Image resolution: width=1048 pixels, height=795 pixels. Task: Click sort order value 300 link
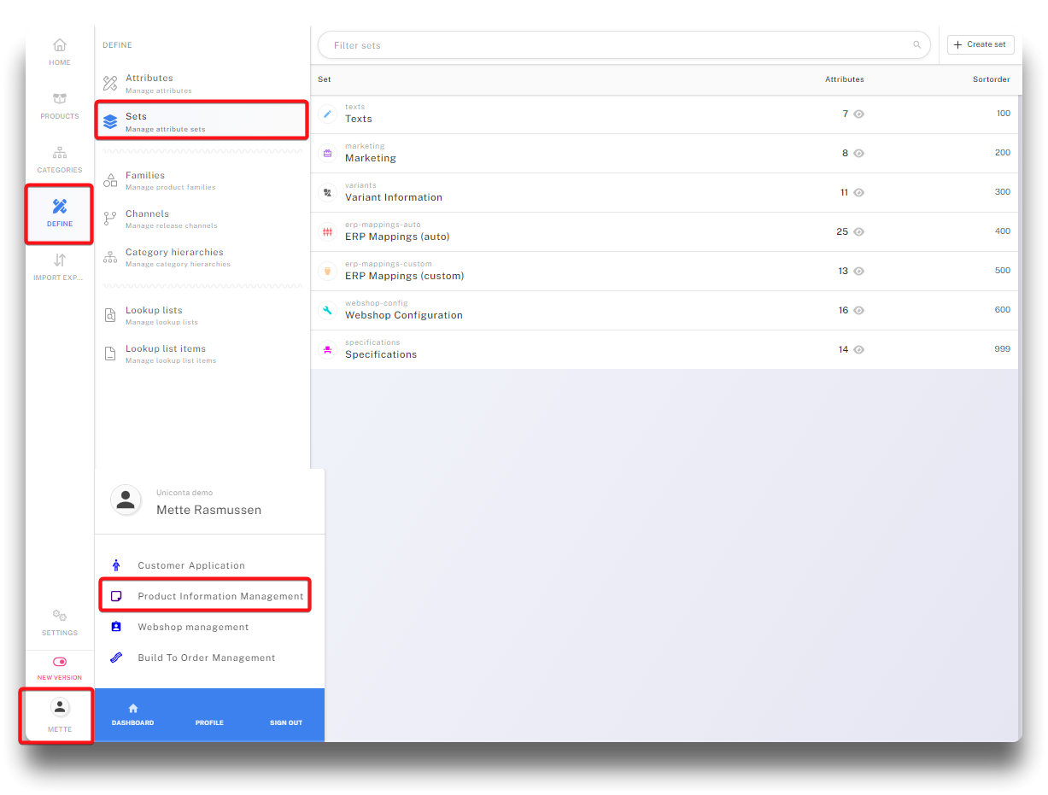coord(1002,192)
